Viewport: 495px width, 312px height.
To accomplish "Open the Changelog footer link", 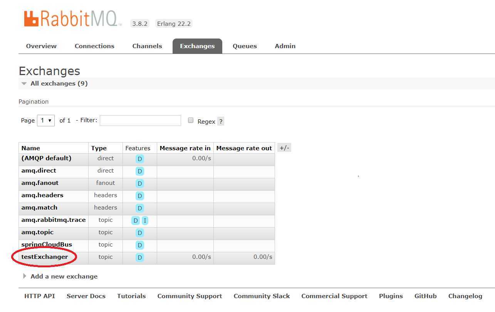I will pyautogui.click(x=465, y=296).
